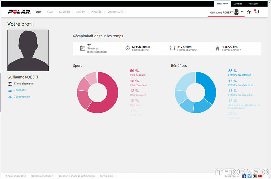The height and width of the screenshot is (179, 271).
Task: Select the Updates top tab
Action: tap(238, 4)
